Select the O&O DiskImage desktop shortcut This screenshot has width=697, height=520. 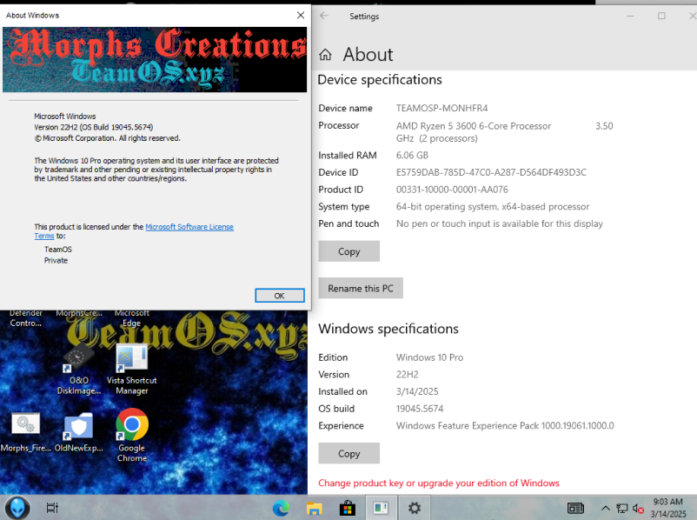point(79,369)
